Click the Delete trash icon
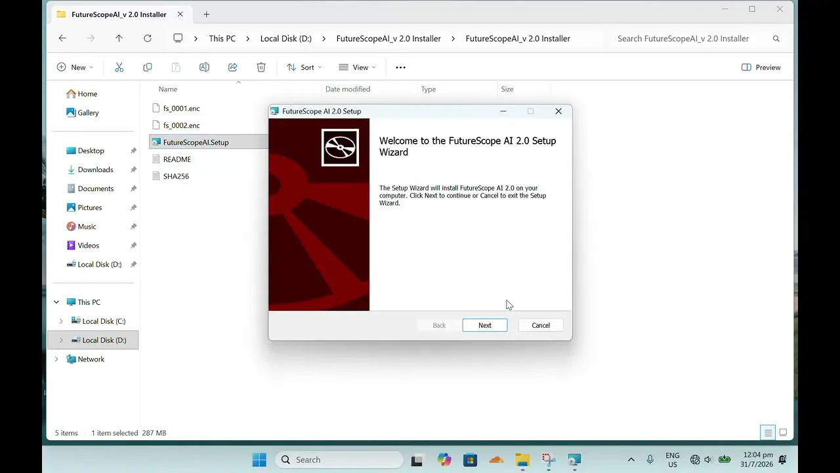Screen dimensions: 840x473 click(261, 67)
